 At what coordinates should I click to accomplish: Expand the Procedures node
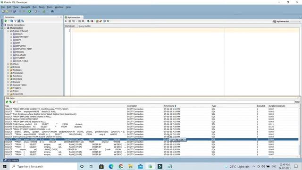(8, 73)
